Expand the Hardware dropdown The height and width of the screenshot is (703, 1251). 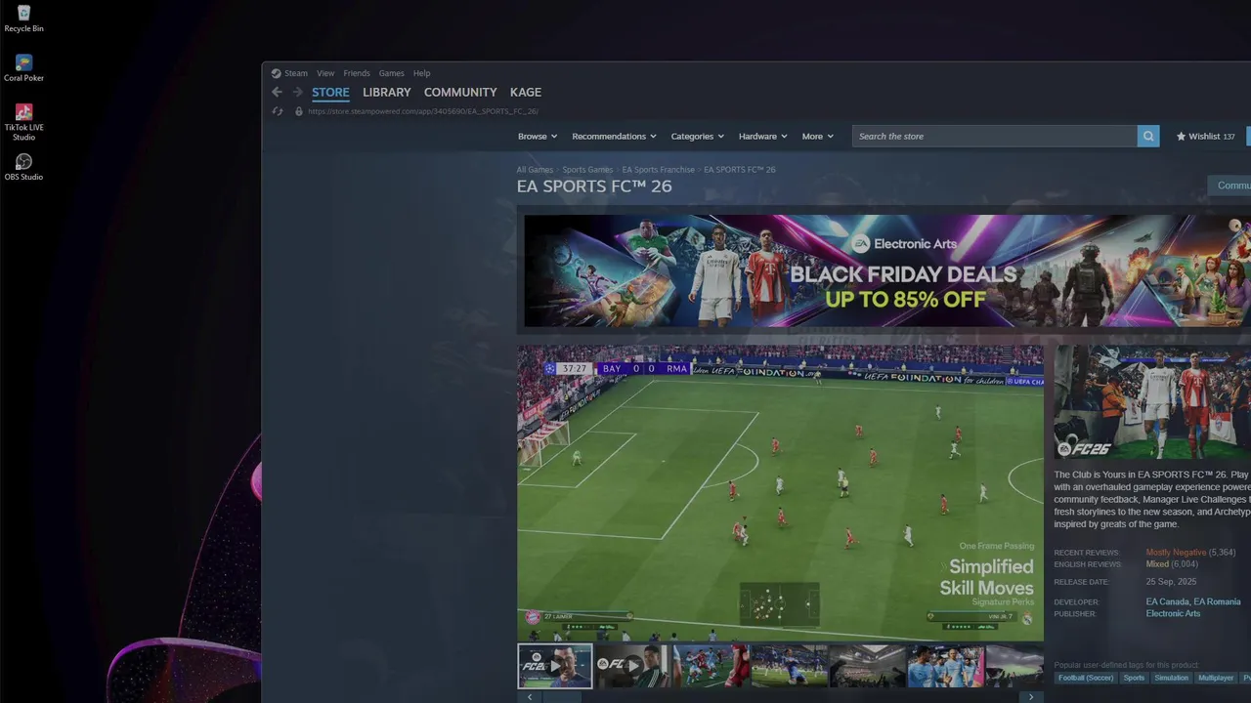(x=763, y=137)
